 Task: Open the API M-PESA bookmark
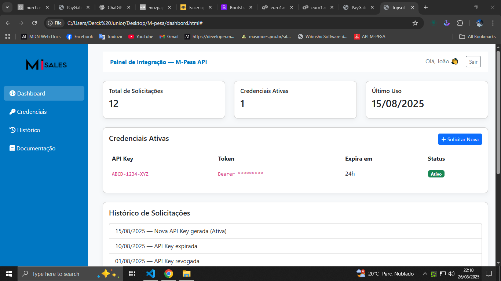(369, 37)
